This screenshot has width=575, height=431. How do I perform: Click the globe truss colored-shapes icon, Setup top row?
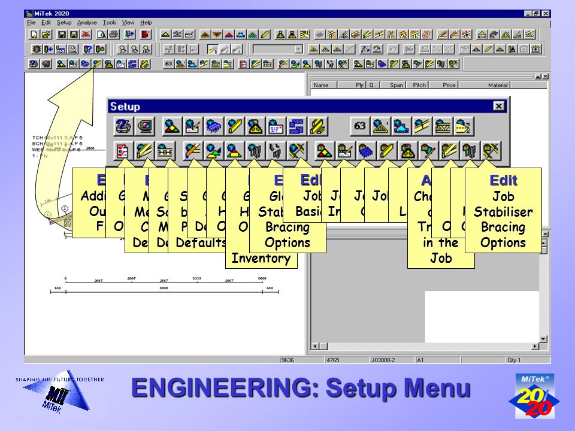pos(172,126)
